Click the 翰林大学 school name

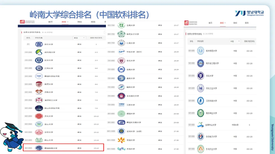pos(131,87)
